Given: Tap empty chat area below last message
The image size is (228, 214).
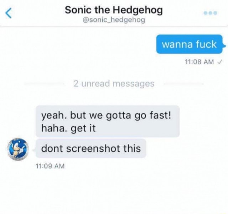Looking at the screenshot, I should click(x=114, y=190).
